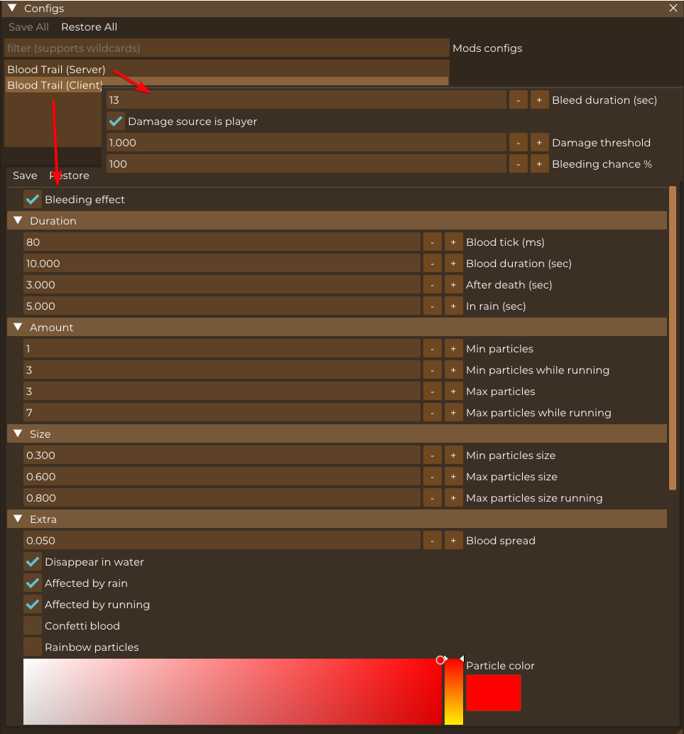Decrease Damage threshold using minus button

coord(519,143)
